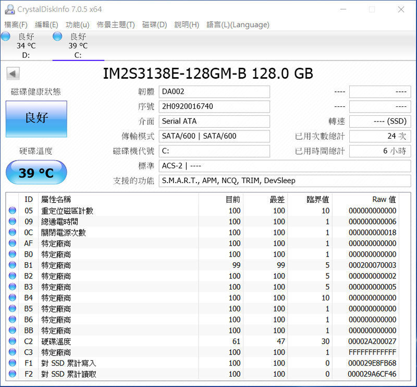Screen dimensions: 417x387
Task: Click the status orb of attribute B5
Action: (x=13, y=309)
